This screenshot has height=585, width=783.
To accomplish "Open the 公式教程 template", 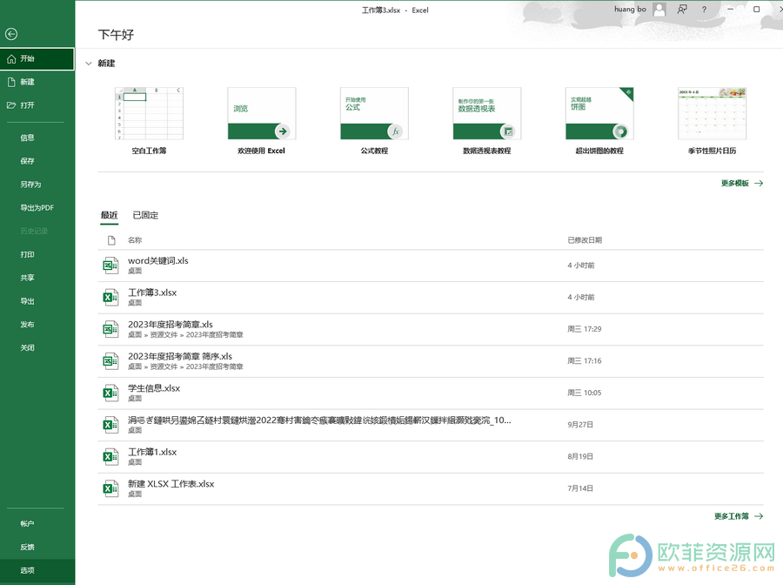I will click(x=374, y=121).
